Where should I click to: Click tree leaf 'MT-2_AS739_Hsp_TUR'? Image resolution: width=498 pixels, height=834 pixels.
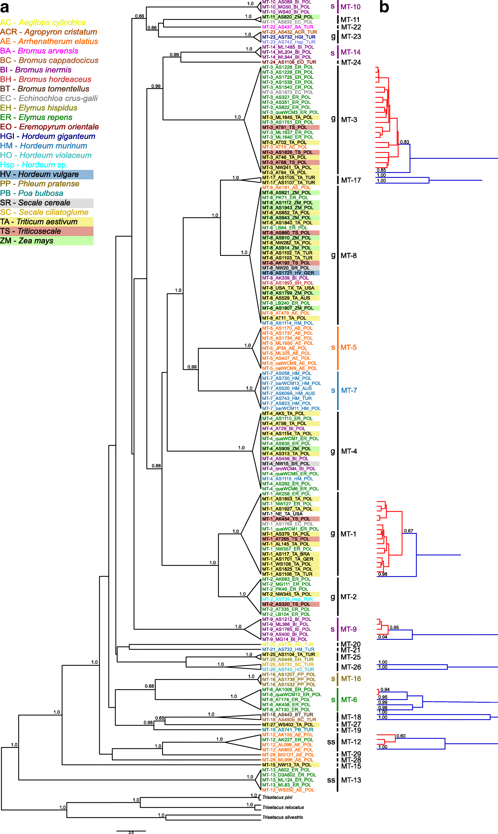288,599
